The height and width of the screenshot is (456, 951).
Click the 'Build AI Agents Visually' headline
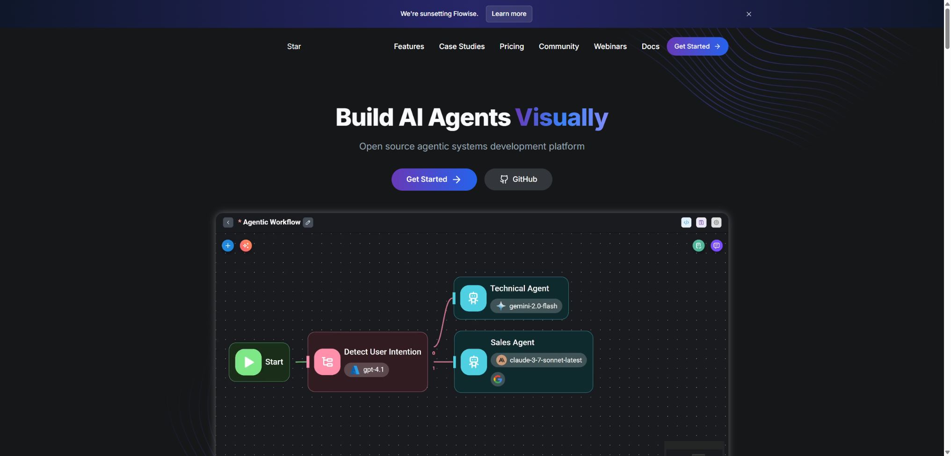472,117
